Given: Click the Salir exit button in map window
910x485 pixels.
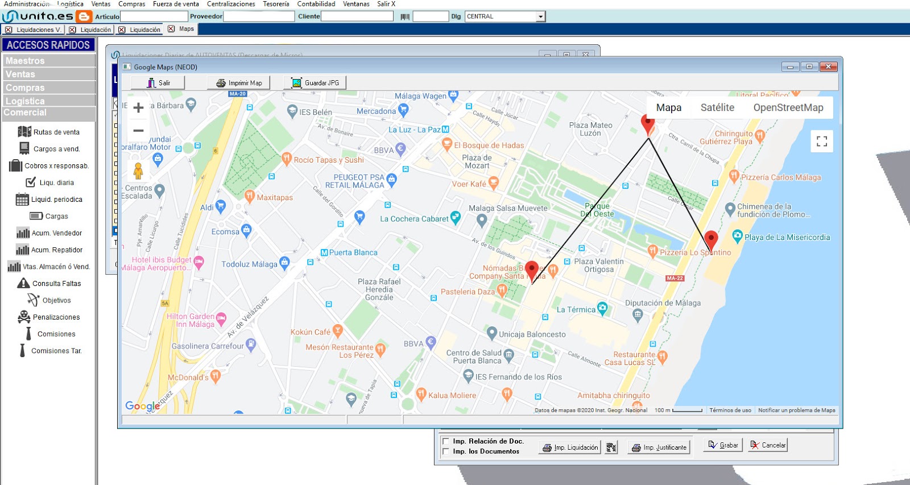Looking at the screenshot, I should click(x=158, y=83).
